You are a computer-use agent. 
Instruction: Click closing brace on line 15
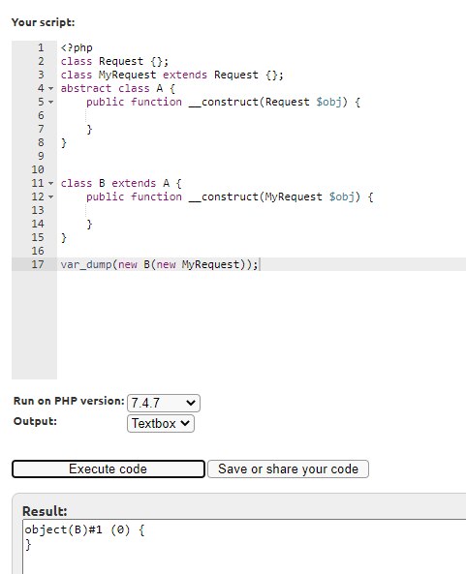pos(64,237)
